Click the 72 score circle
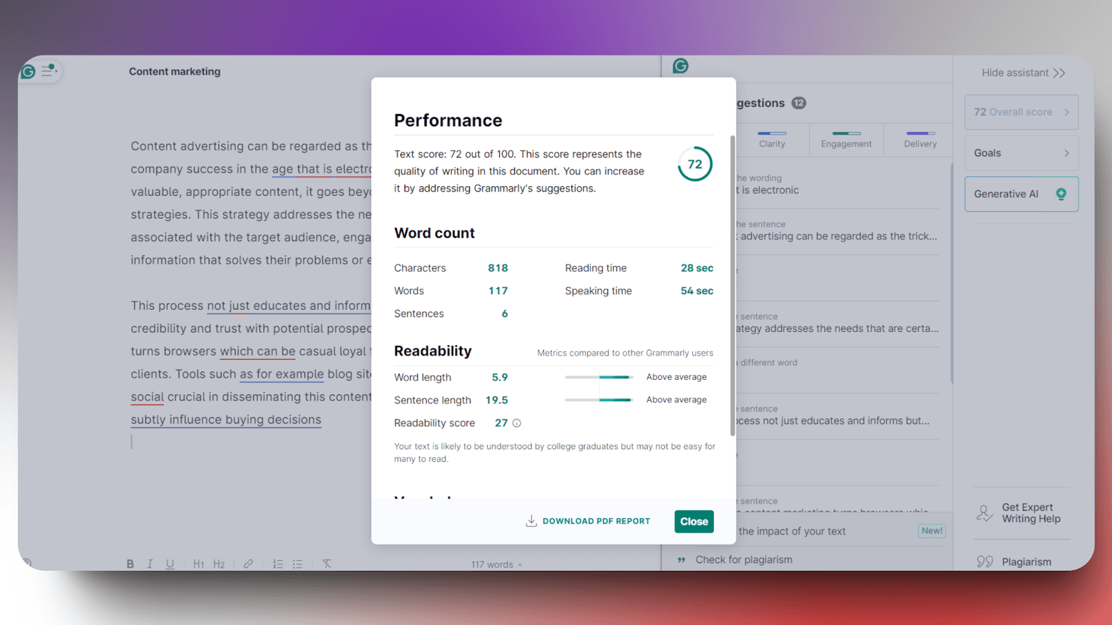Viewport: 1112px width, 625px height. tap(695, 164)
